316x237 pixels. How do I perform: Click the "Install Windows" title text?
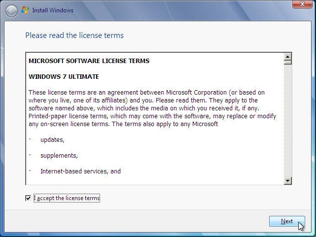pos(53,10)
